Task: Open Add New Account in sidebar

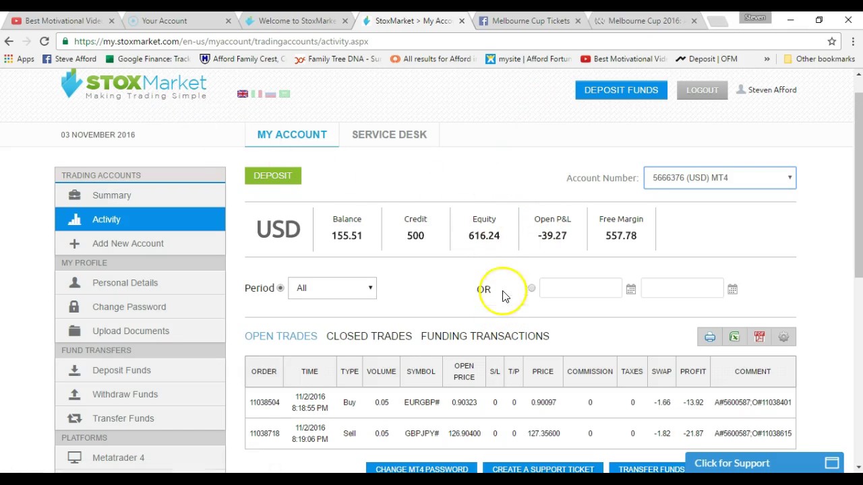Action: click(x=140, y=244)
